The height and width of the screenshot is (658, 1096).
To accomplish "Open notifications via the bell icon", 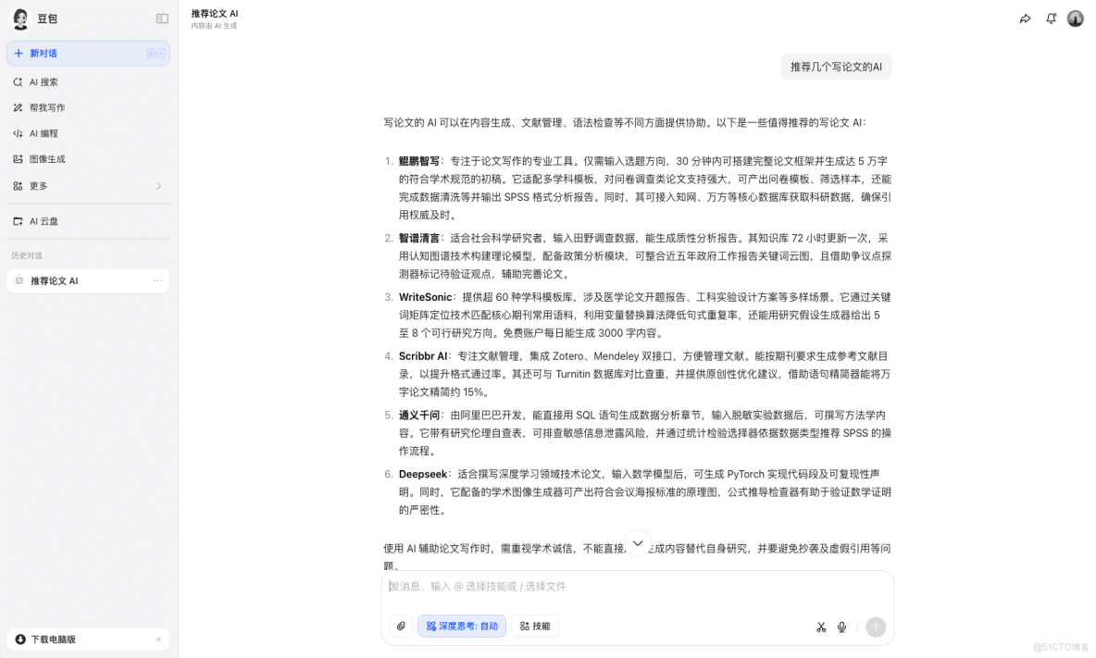I will (1051, 18).
